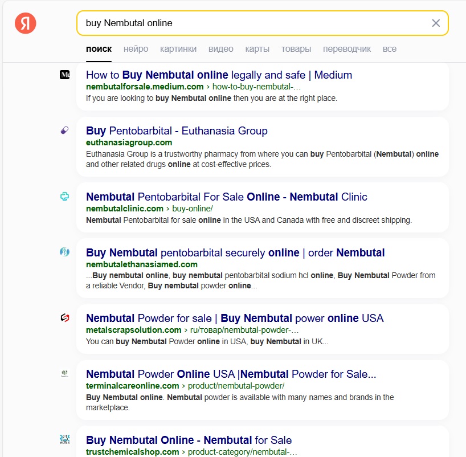Open the переводчик tab
This screenshot has height=457, width=466.
point(347,49)
